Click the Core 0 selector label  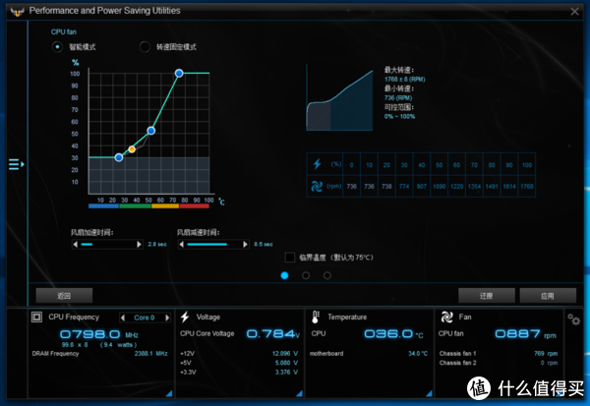pyautogui.click(x=145, y=318)
